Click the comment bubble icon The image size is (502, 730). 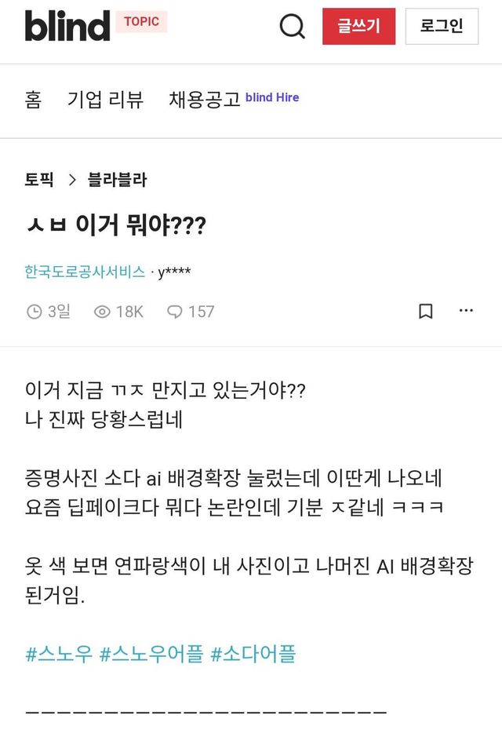coord(174,312)
